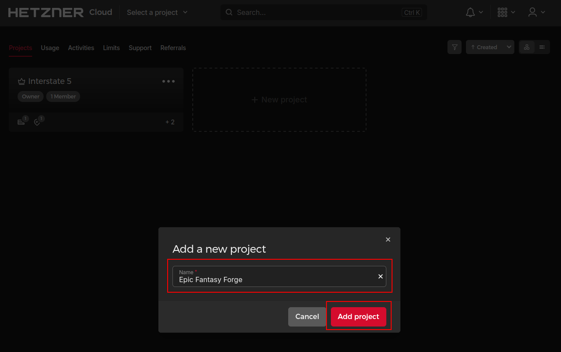The height and width of the screenshot is (352, 561).
Task: Open the Select a project dropdown
Action: [157, 12]
